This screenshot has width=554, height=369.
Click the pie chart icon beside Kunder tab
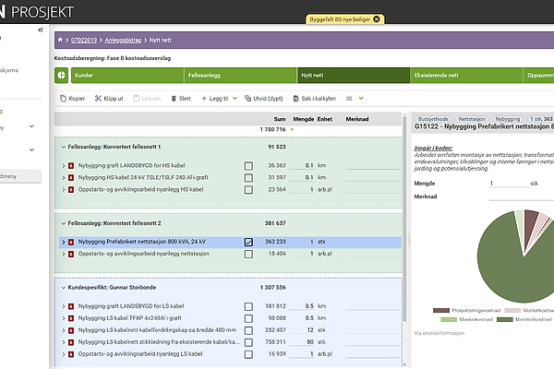[63, 76]
